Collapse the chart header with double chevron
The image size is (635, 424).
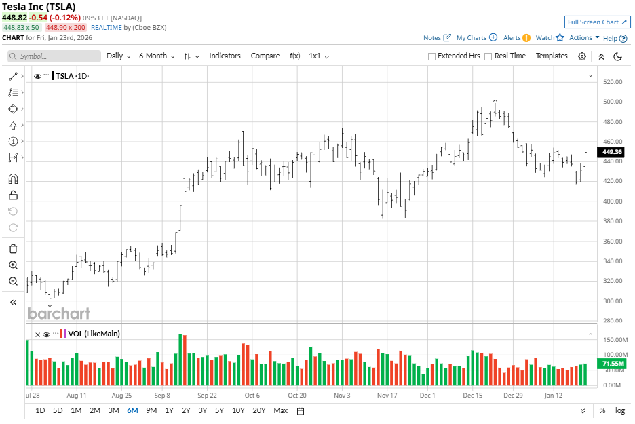click(x=601, y=57)
